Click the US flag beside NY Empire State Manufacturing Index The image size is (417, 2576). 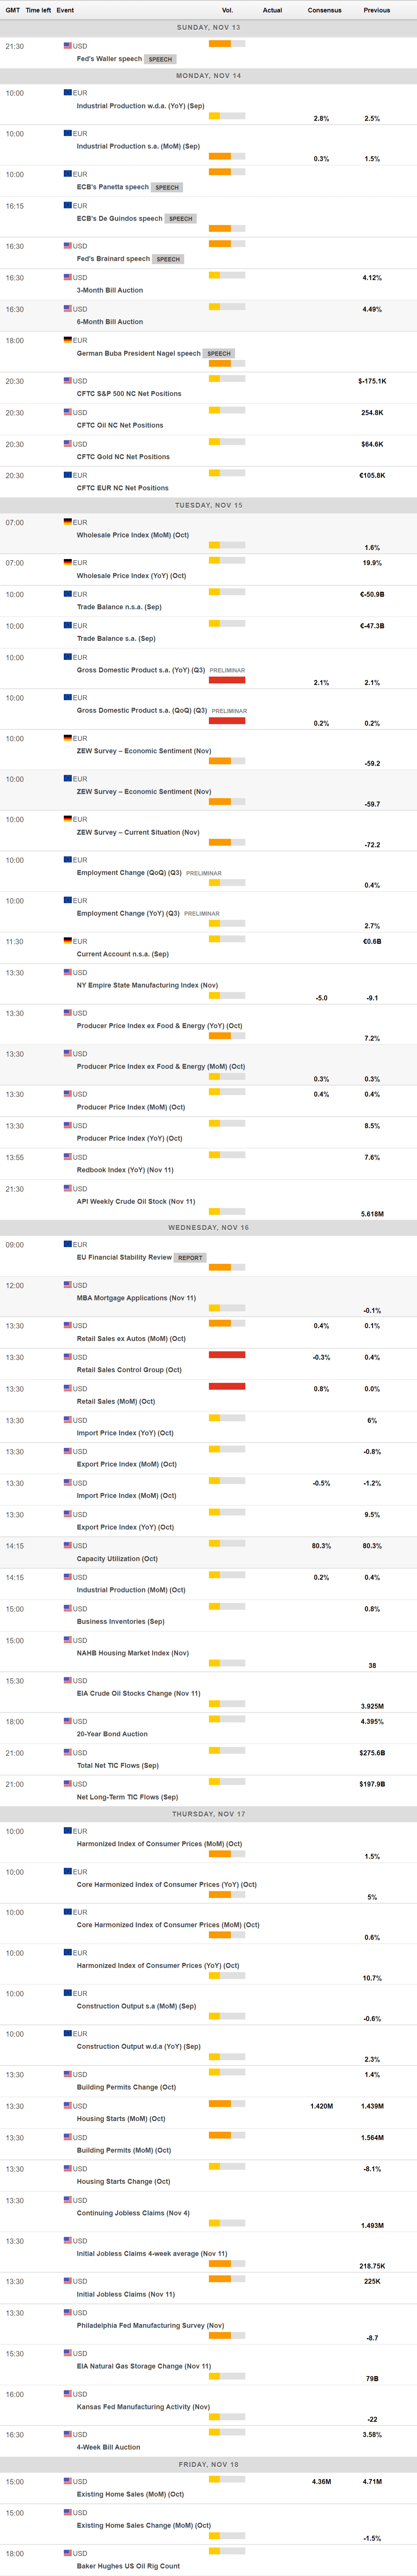(x=68, y=972)
